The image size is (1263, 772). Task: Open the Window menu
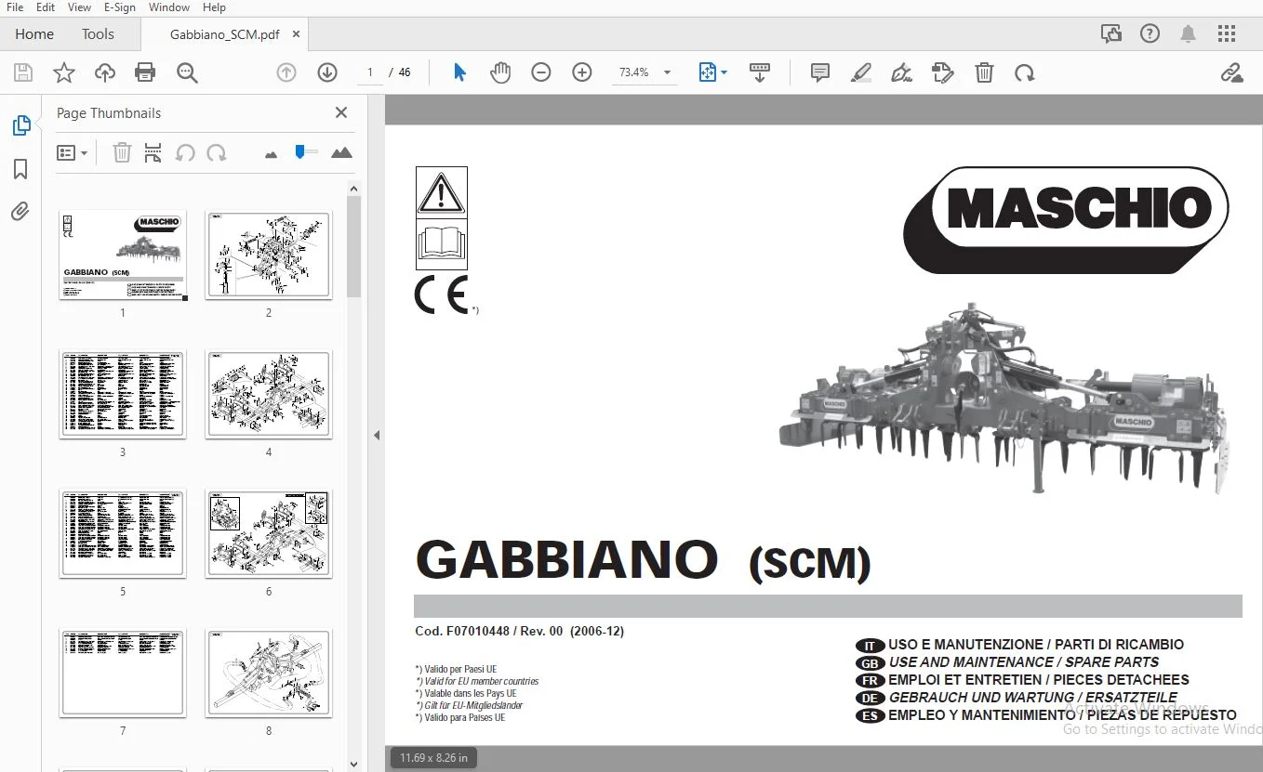coord(169,7)
